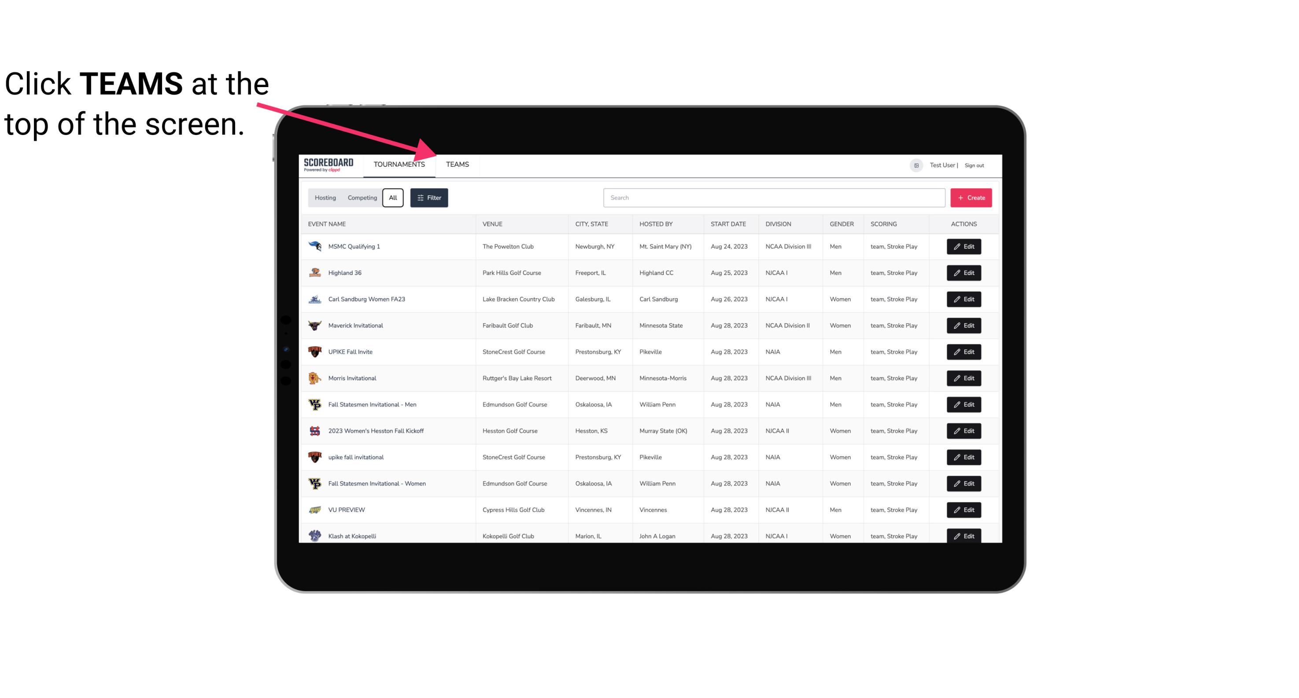Expand the Filter dropdown options

tap(428, 198)
